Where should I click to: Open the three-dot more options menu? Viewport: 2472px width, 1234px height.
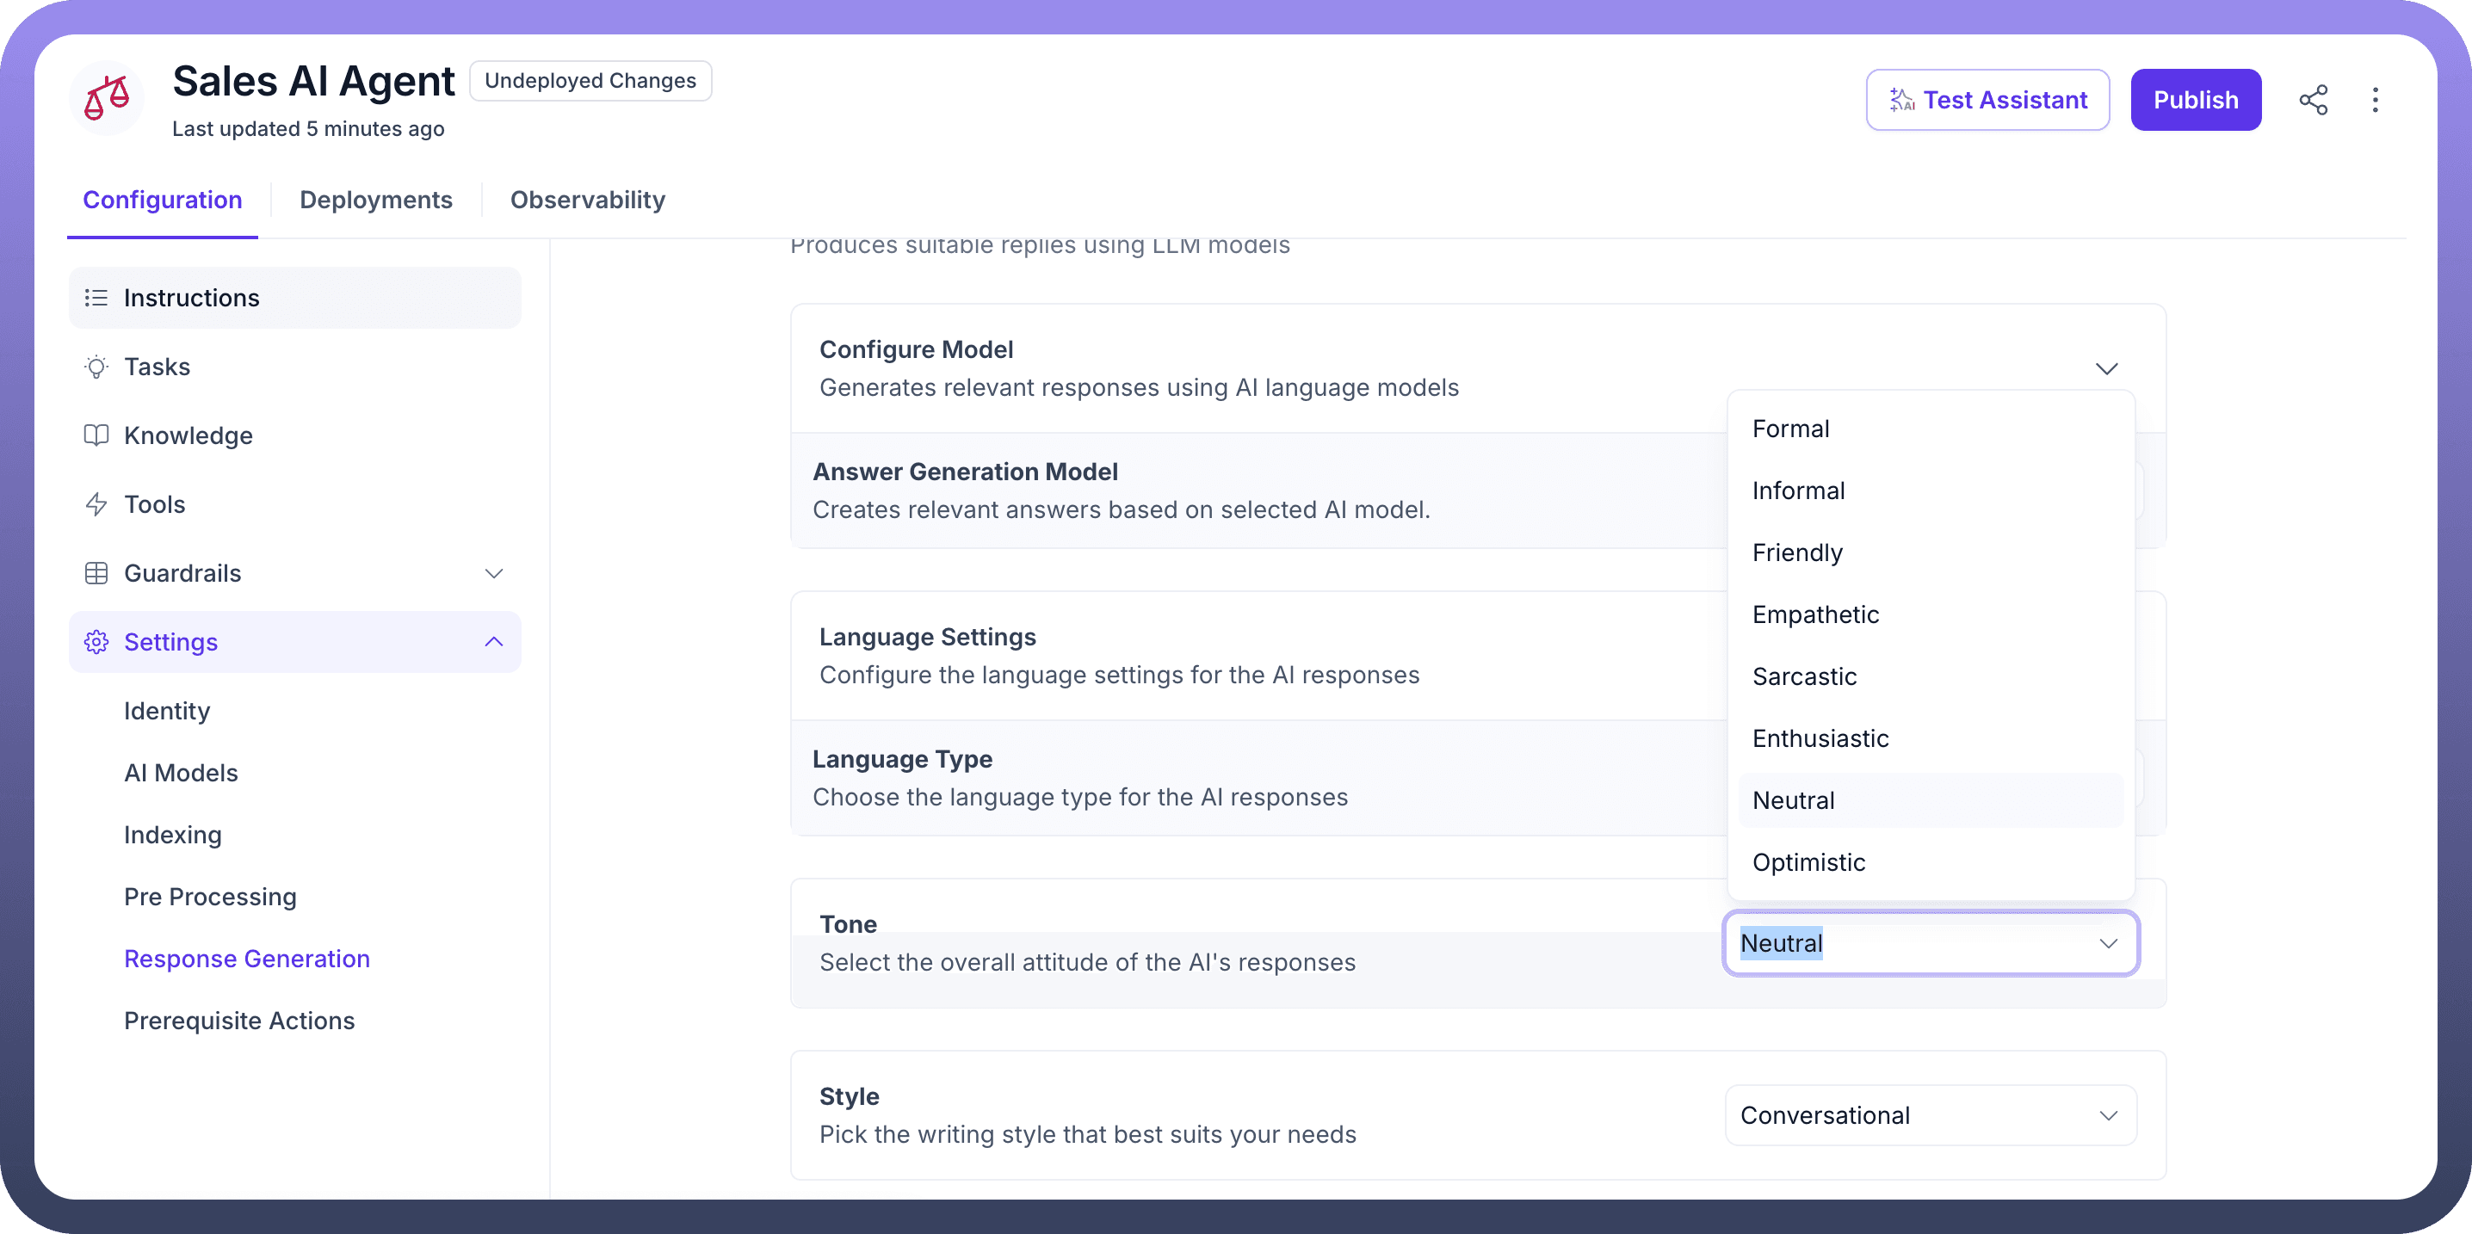pyautogui.click(x=2375, y=100)
